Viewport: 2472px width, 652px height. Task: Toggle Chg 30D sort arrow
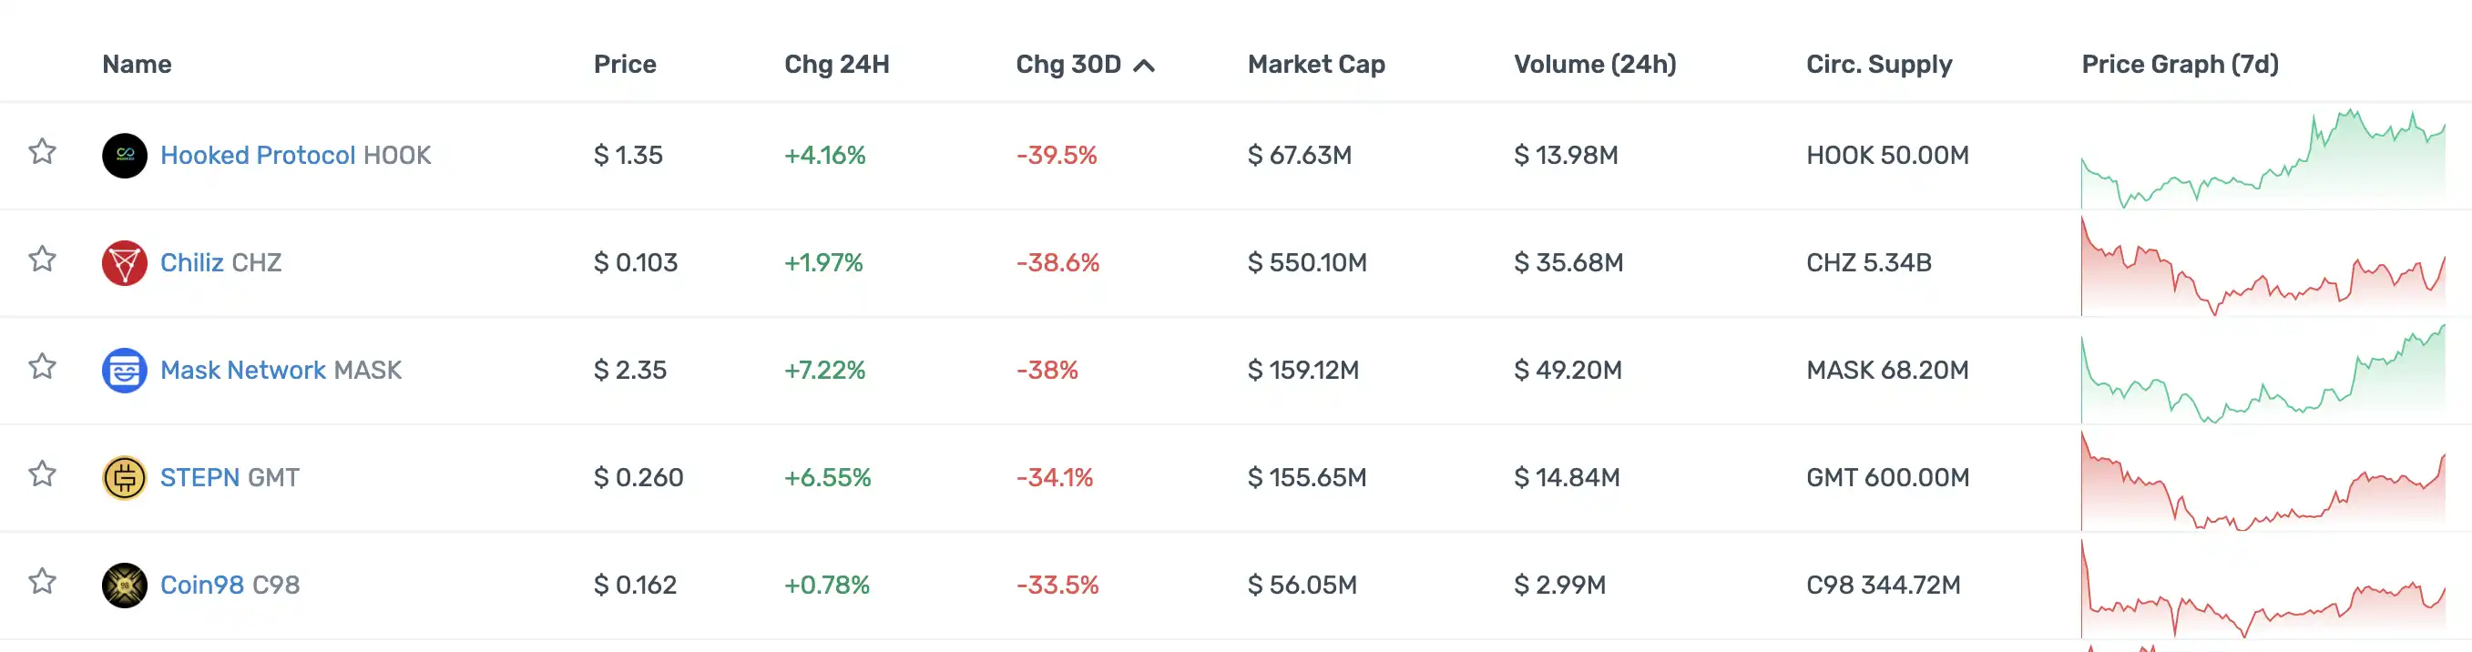pyautogui.click(x=1143, y=66)
